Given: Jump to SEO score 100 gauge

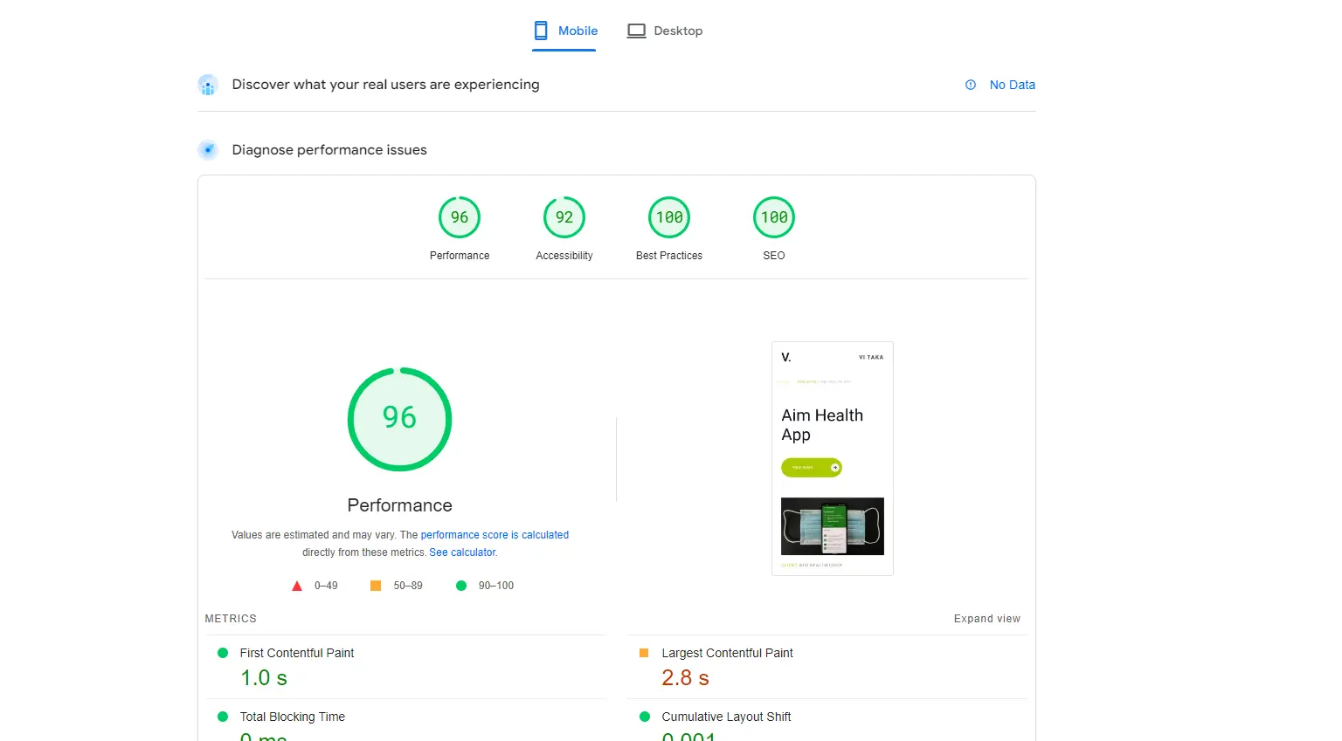Looking at the screenshot, I should click(774, 217).
